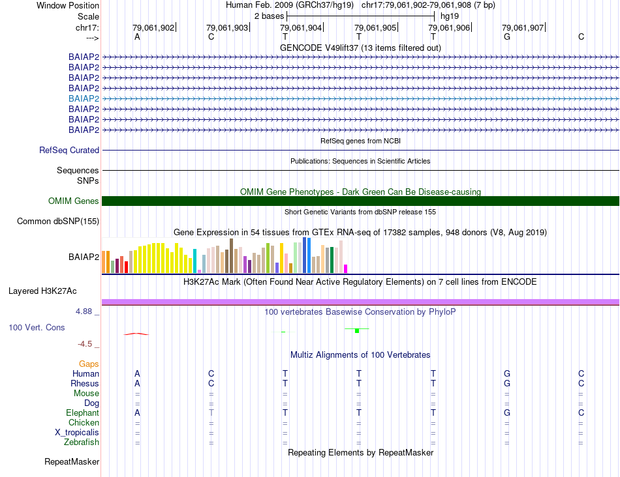The height and width of the screenshot is (477, 620).
Task: Click the grey mismatched T in Elephant row
Action: 211,412
